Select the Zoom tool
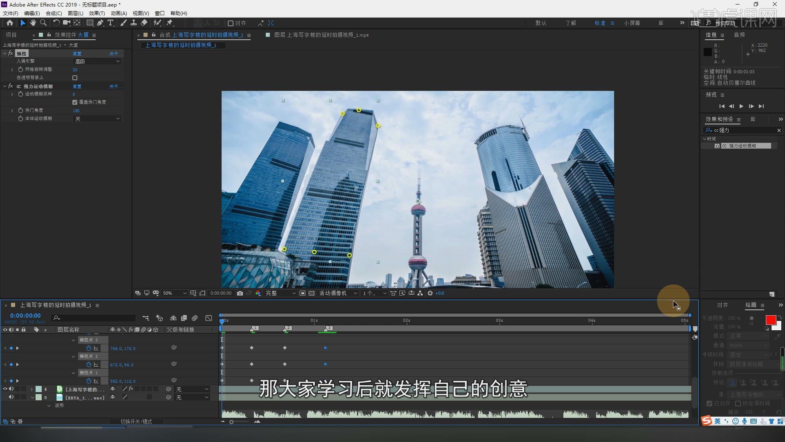The height and width of the screenshot is (442, 785). [43, 23]
